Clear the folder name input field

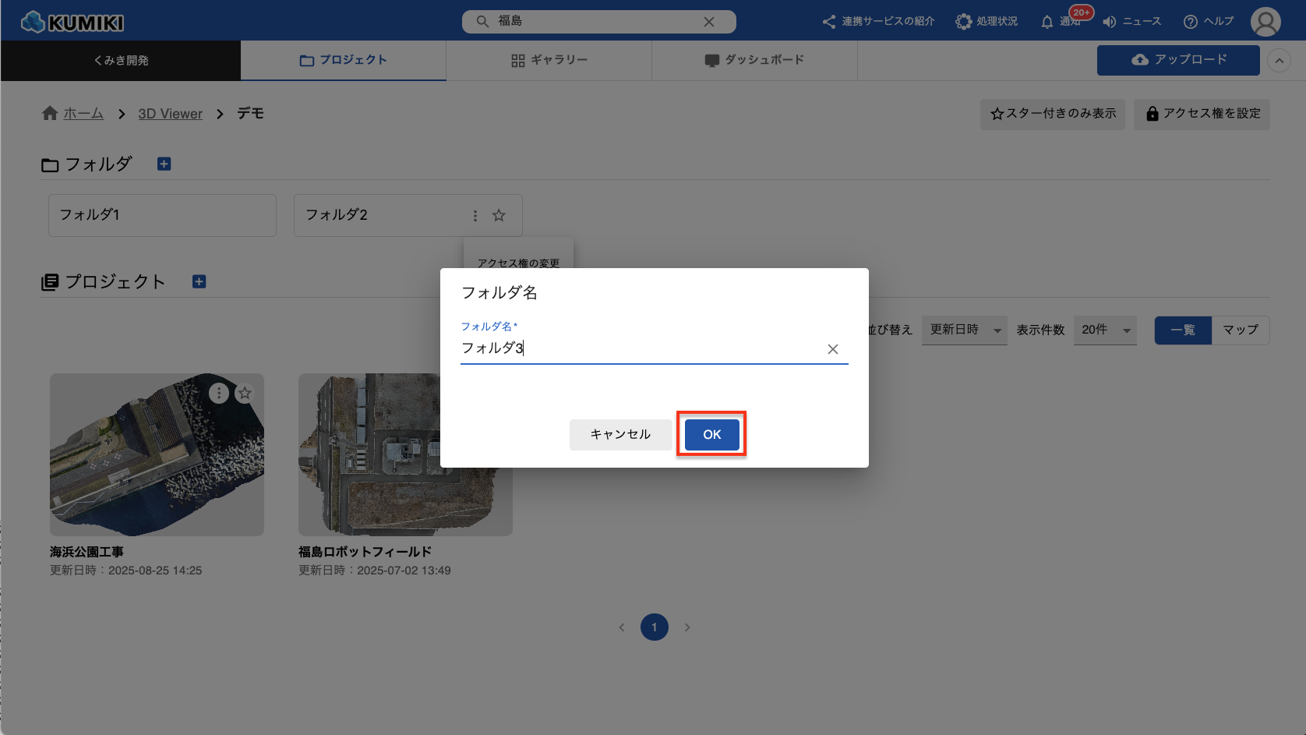click(x=832, y=349)
